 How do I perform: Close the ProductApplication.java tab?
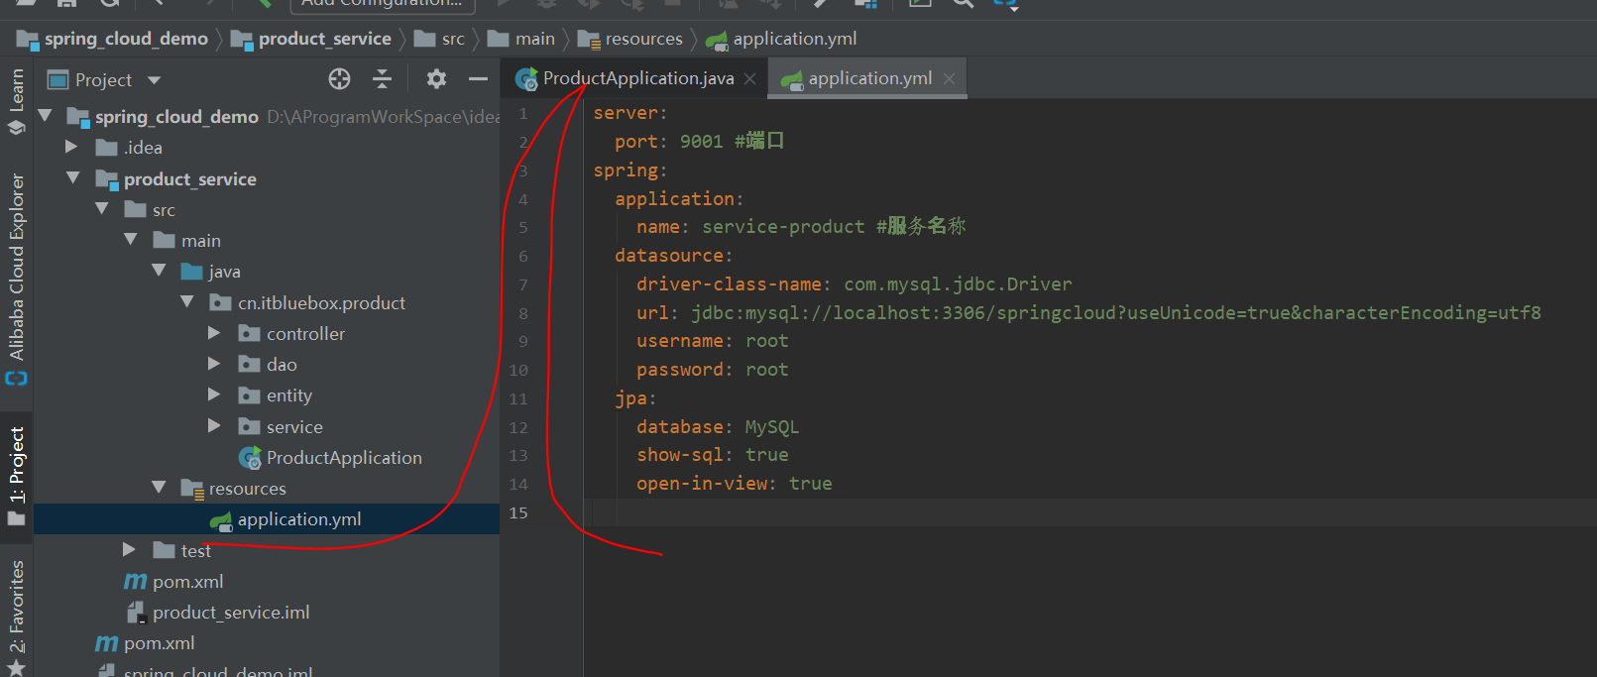[749, 79]
